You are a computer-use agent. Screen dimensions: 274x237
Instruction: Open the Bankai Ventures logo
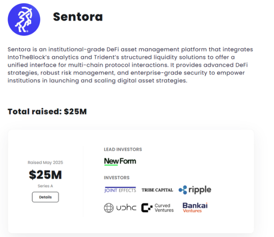(x=195, y=208)
